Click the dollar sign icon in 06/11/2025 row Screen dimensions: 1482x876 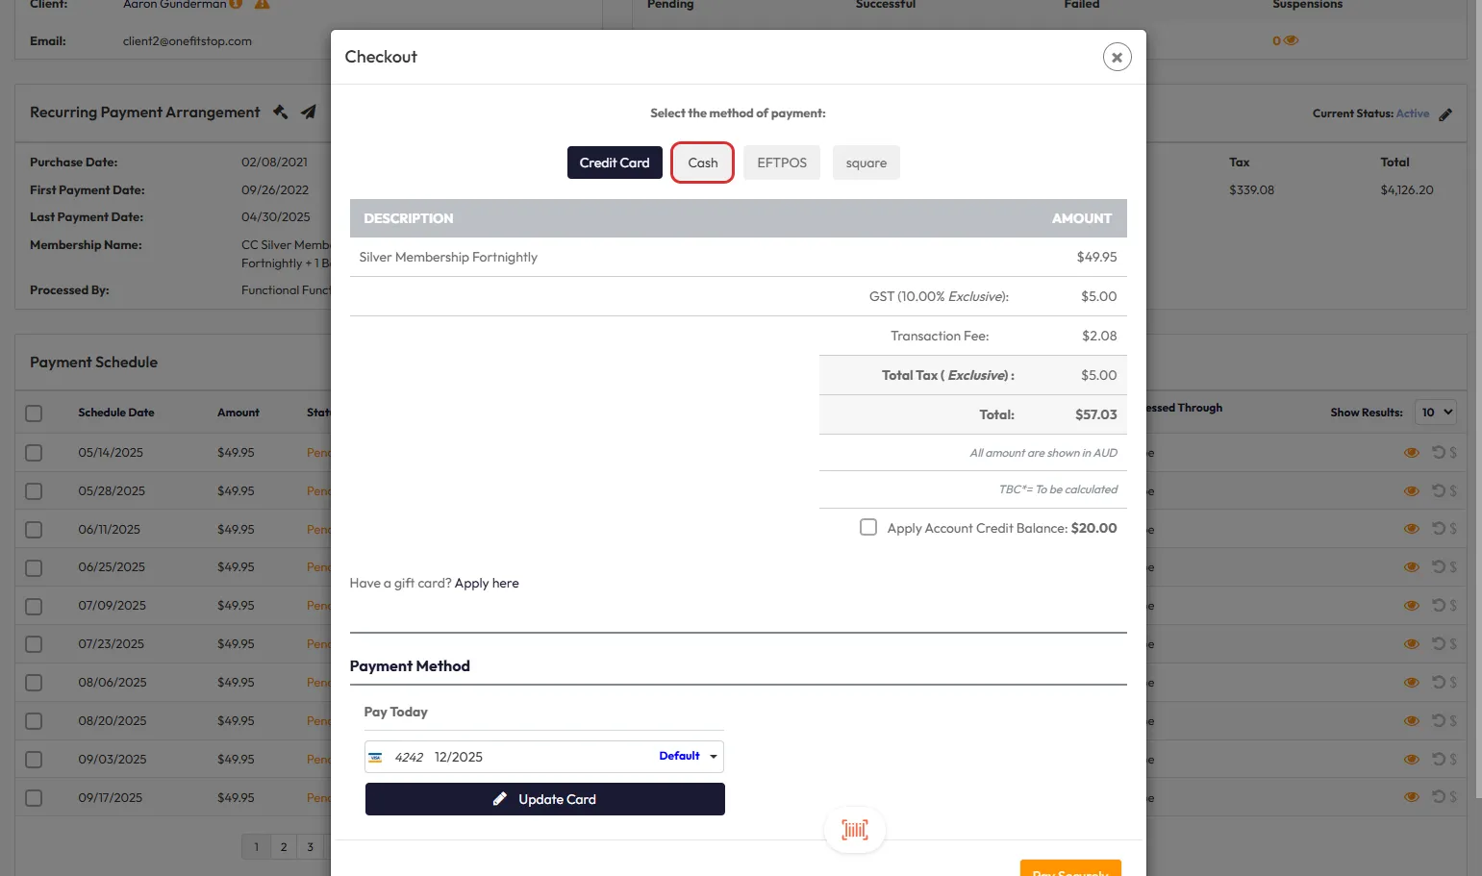1453,529
